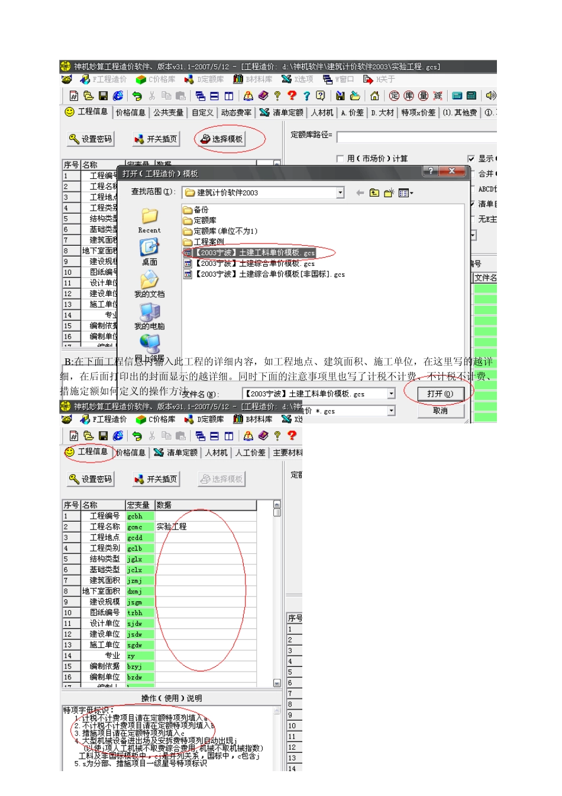Click the 打开(O) button in dialog

point(440,394)
